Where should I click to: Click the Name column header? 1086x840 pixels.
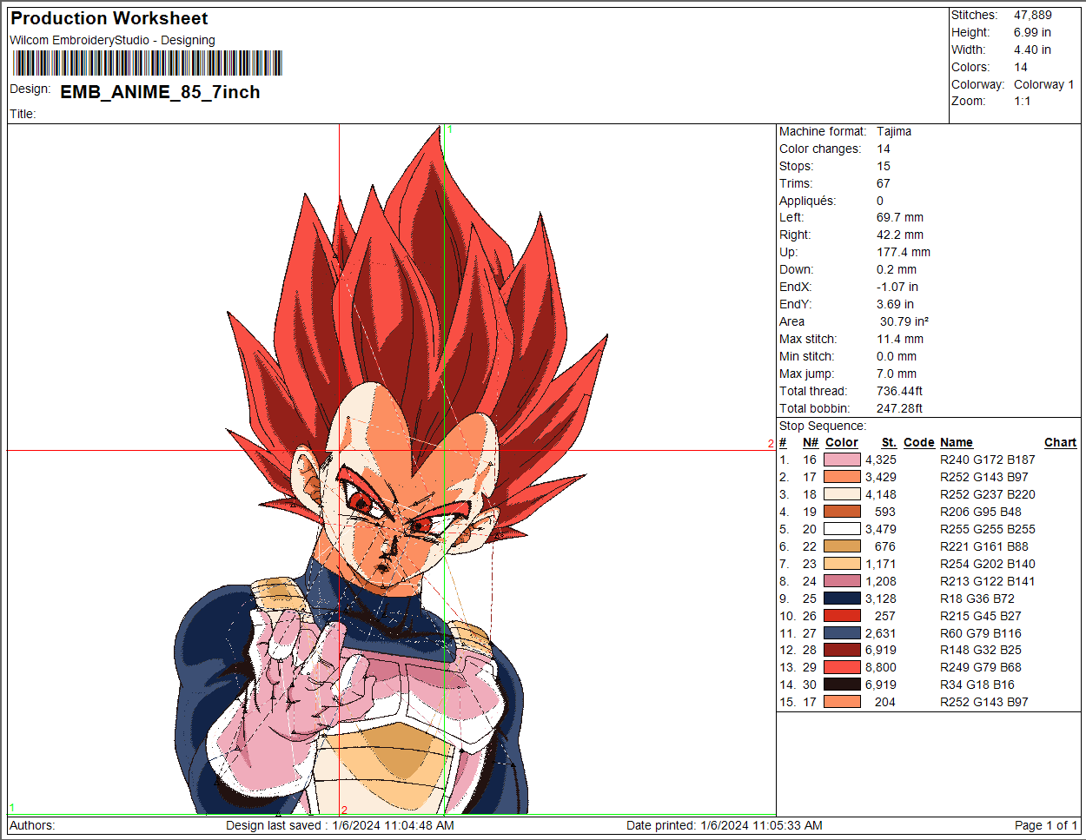tap(956, 442)
